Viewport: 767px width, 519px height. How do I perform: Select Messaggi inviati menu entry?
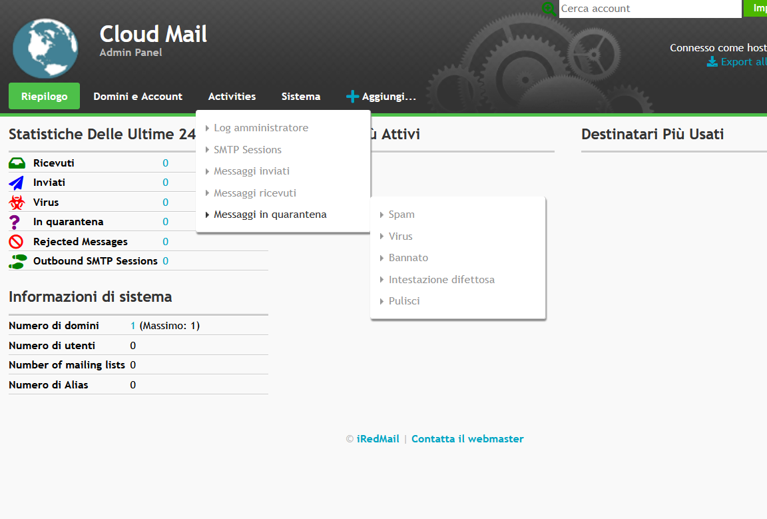coord(251,171)
